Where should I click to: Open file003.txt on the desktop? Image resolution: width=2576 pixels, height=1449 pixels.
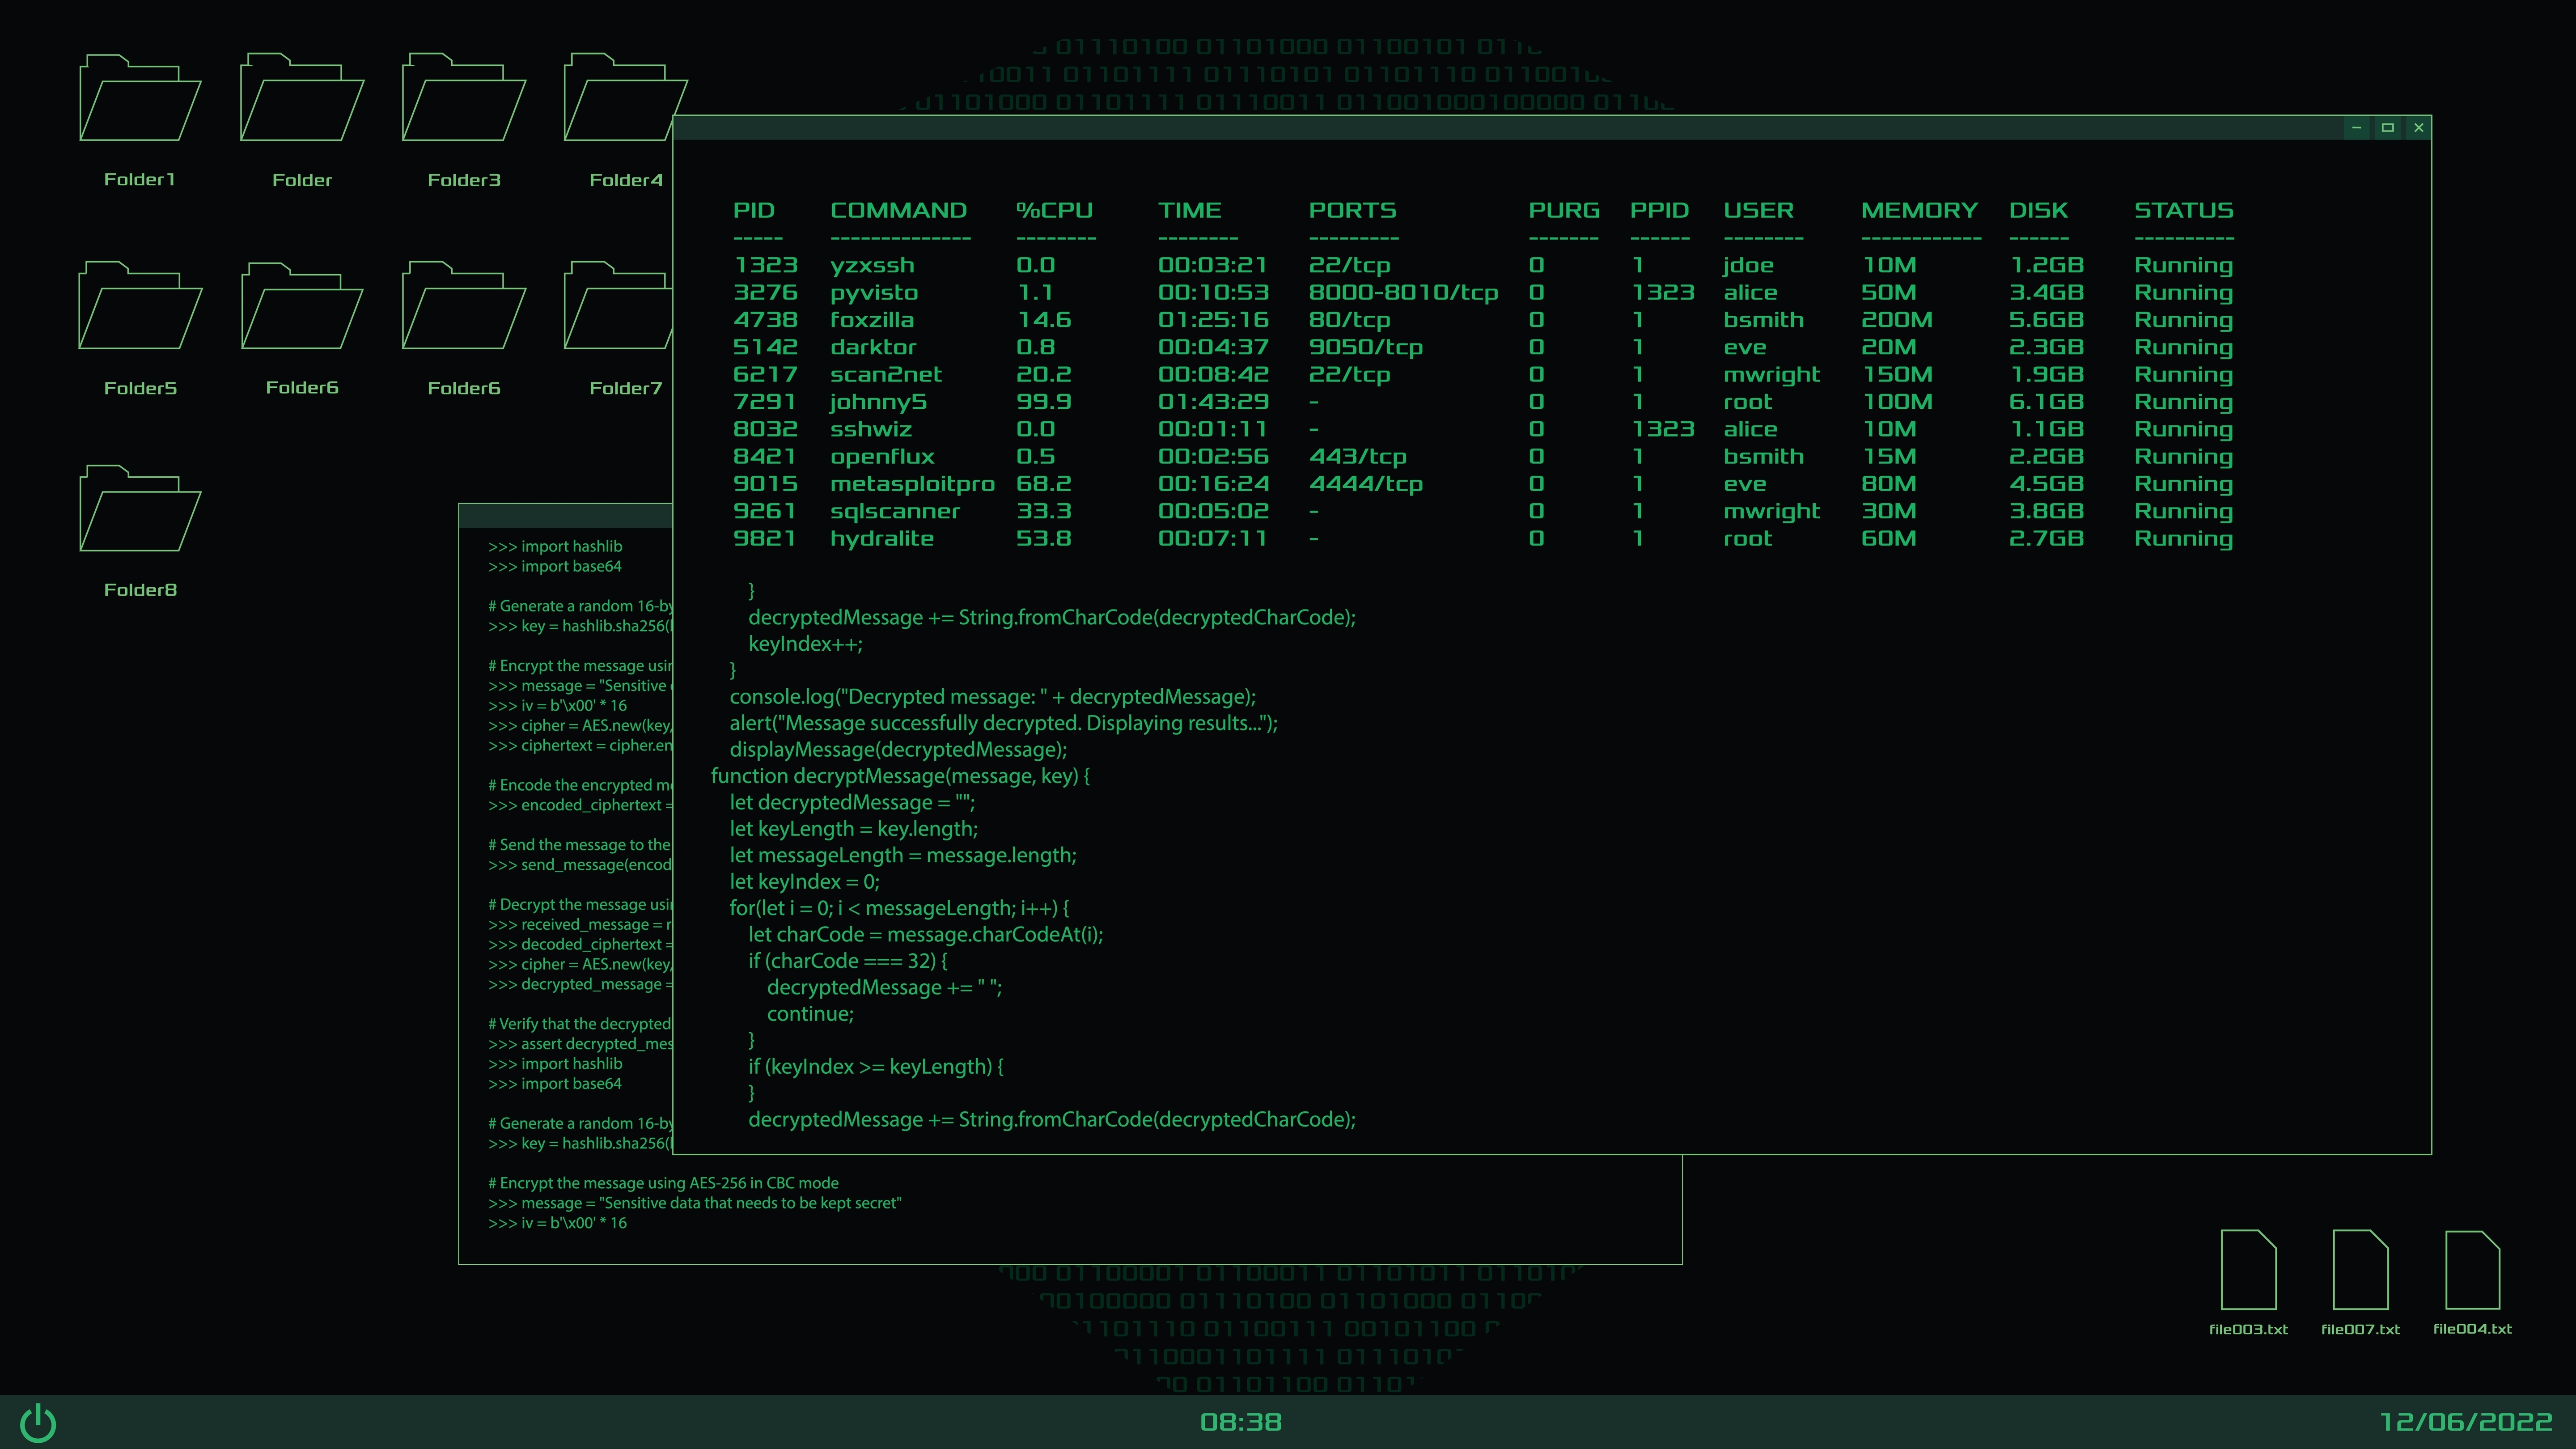(2248, 1271)
